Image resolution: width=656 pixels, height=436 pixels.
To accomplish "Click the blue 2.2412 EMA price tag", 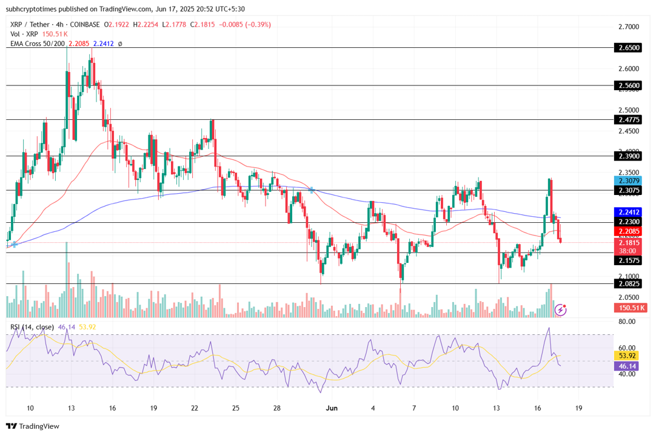I will (x=628, y=213).
